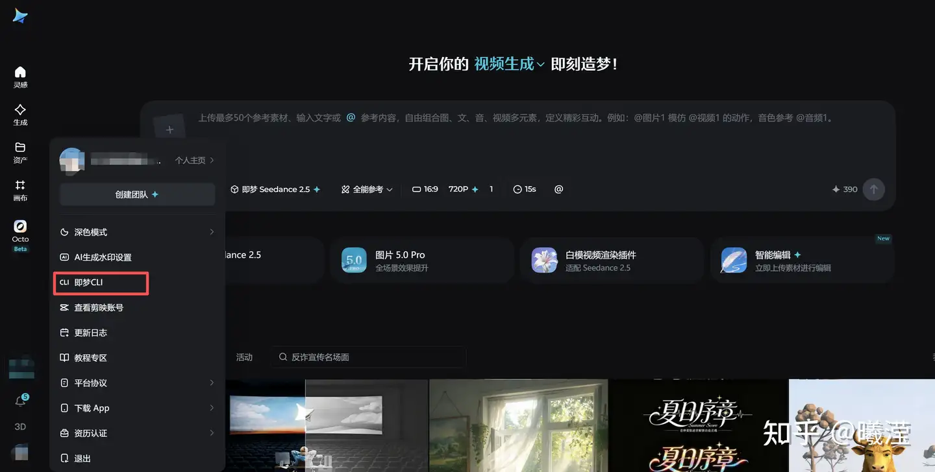Expand the 下载 App submenu

137,408
